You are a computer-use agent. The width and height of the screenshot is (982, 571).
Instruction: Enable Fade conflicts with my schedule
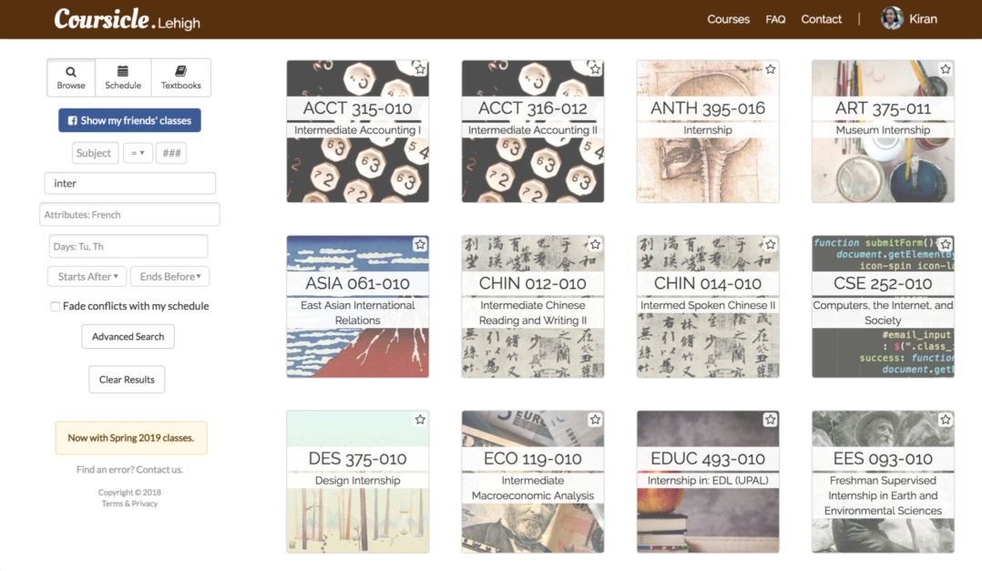pos(56,307)
